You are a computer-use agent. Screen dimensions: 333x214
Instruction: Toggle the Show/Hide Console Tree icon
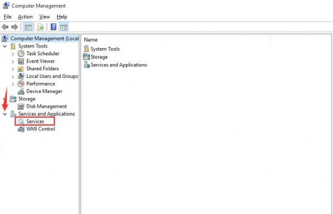[x=28, y=27]
